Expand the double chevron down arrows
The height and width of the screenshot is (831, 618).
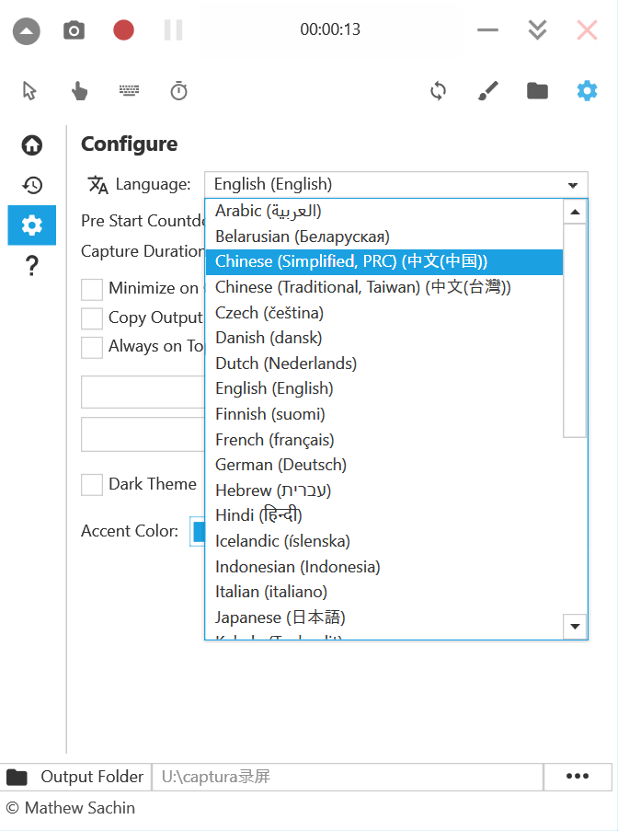538,30
